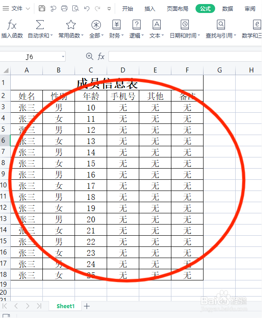The width and height of the screenshot is (262, 318).
Task: Open print preview icon
Action: [75, 8]
